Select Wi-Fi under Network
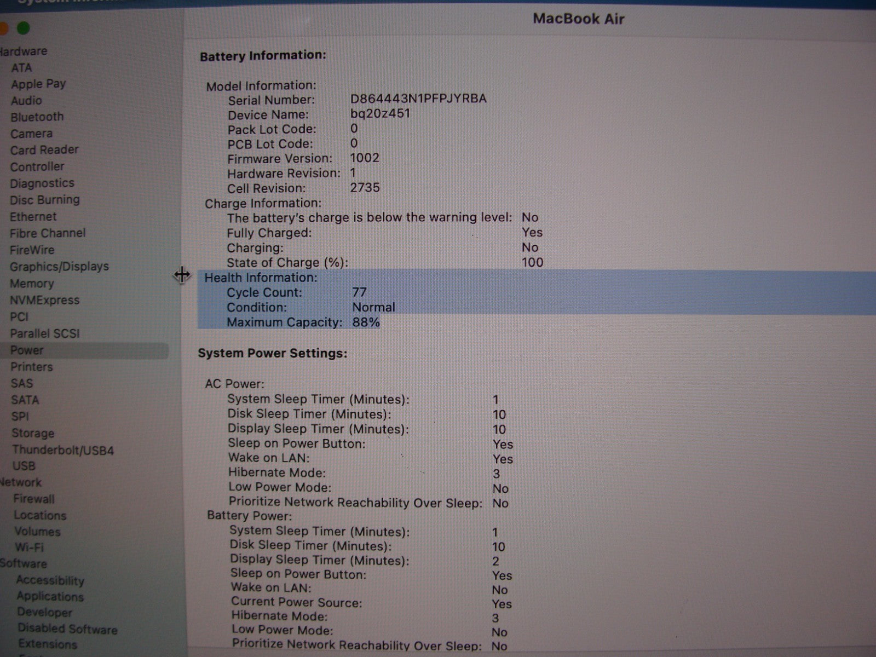This screenshot has height=657, width=876. (x=29, y=547)
